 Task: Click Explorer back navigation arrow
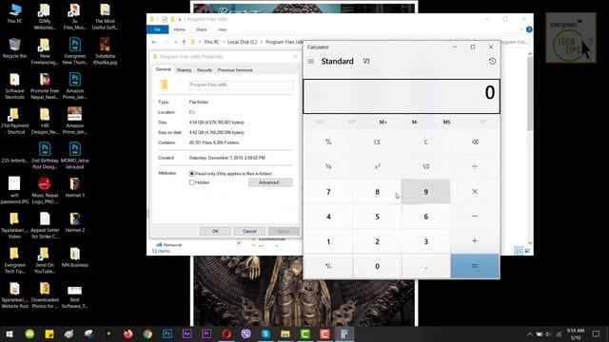click(x=154, y=42)
